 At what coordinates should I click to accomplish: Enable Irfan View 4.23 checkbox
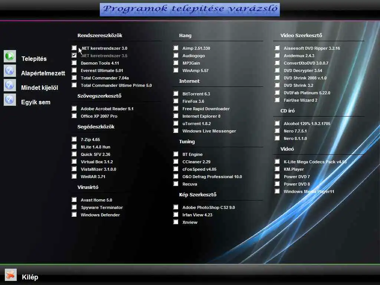point(176,214)
